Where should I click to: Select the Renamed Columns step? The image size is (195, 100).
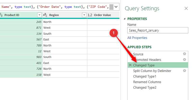(158, 82)
